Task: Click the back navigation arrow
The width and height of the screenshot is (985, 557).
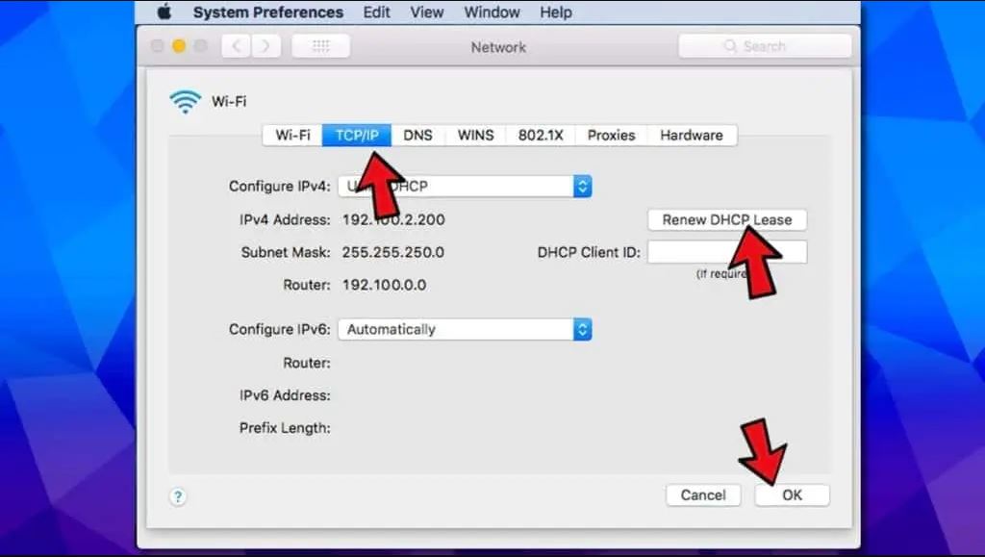Action: 237,46
